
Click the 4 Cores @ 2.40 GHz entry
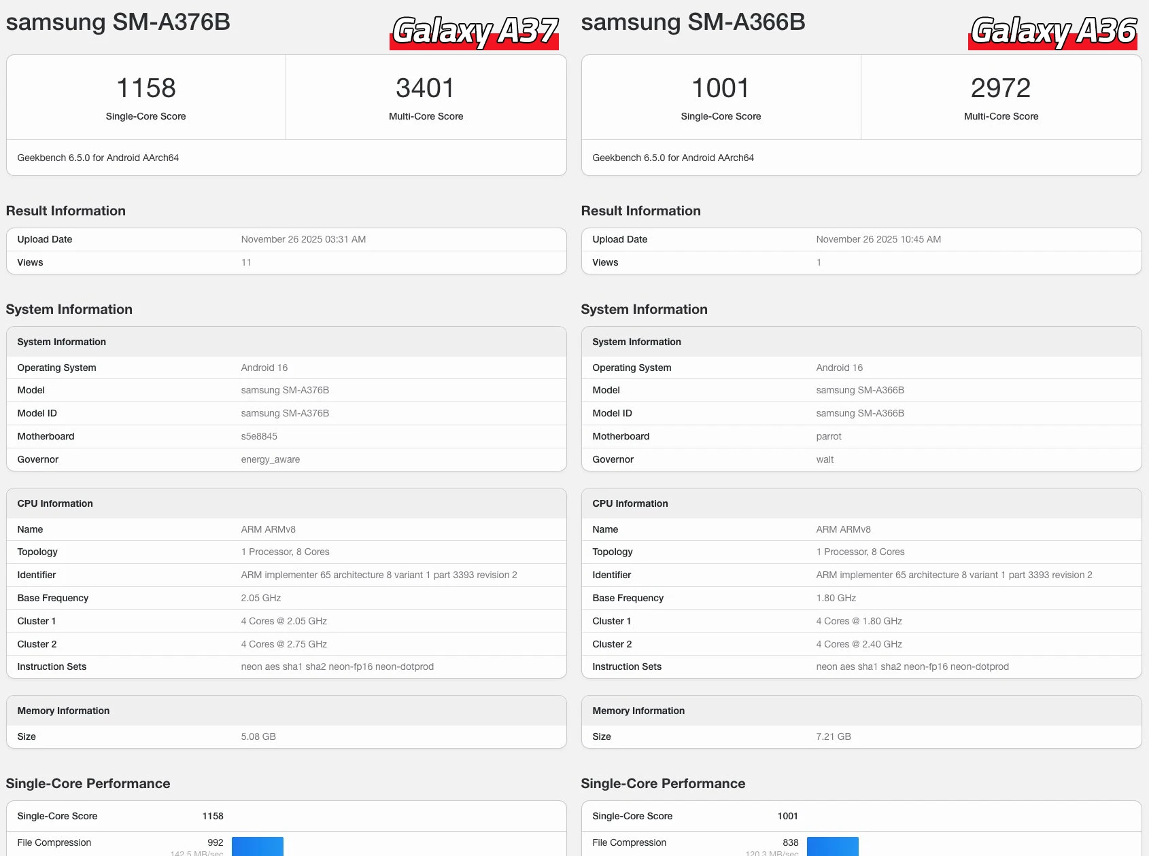(x=859, y=644)
